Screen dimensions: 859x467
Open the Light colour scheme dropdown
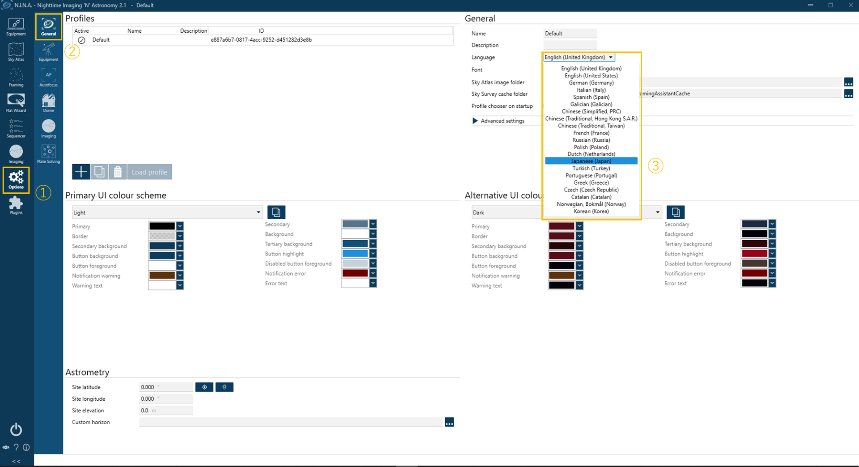point(167,212)
